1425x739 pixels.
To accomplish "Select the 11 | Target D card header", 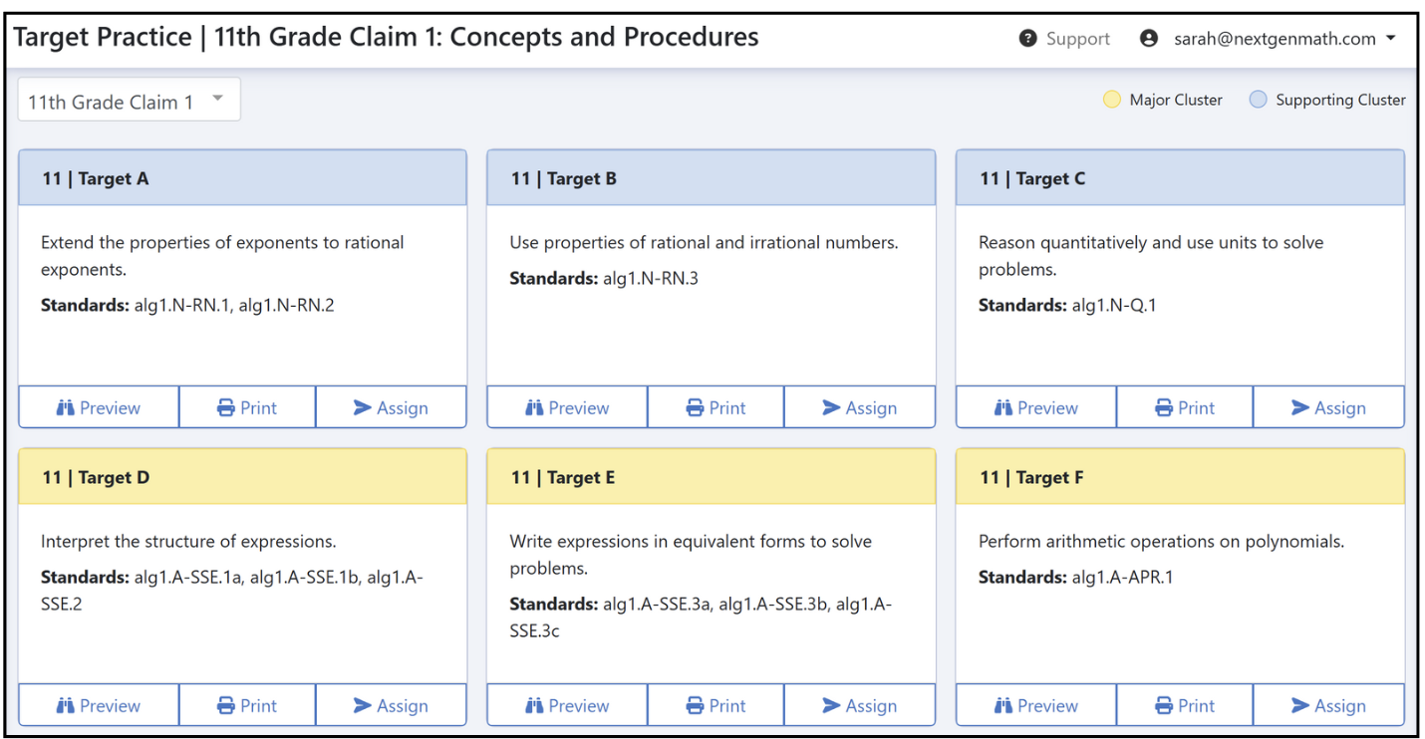I will [x=242, y=477].
